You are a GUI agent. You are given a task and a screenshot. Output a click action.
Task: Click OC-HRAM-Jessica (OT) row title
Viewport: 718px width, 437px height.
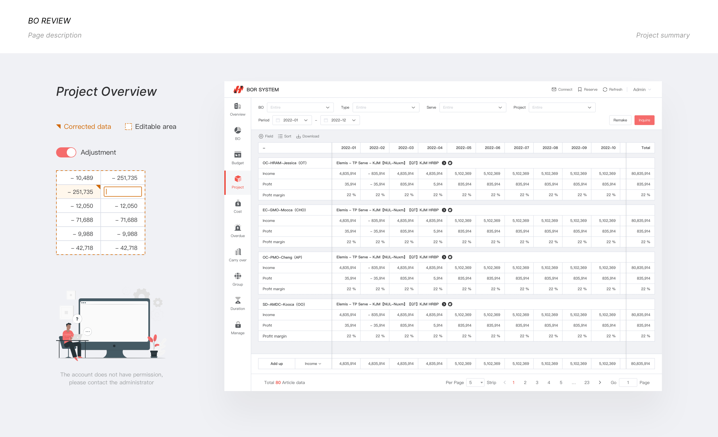coord(284,163)
